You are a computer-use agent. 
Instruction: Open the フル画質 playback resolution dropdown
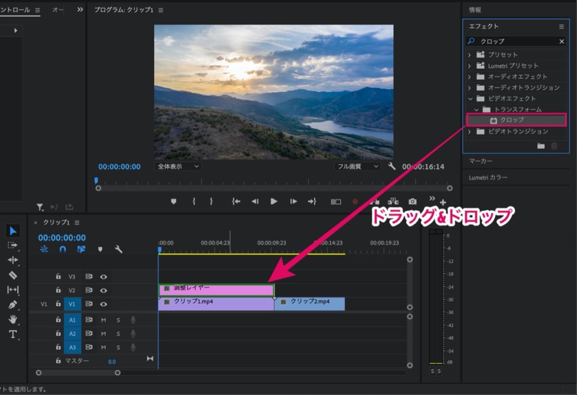click(357, 166)
